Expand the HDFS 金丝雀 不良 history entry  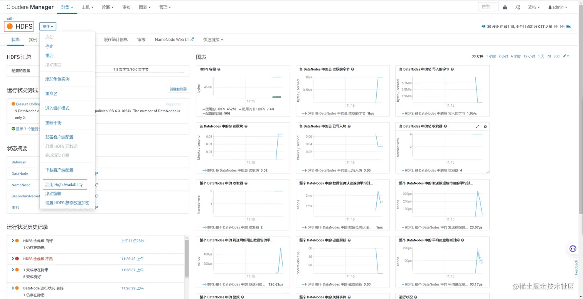13,259
